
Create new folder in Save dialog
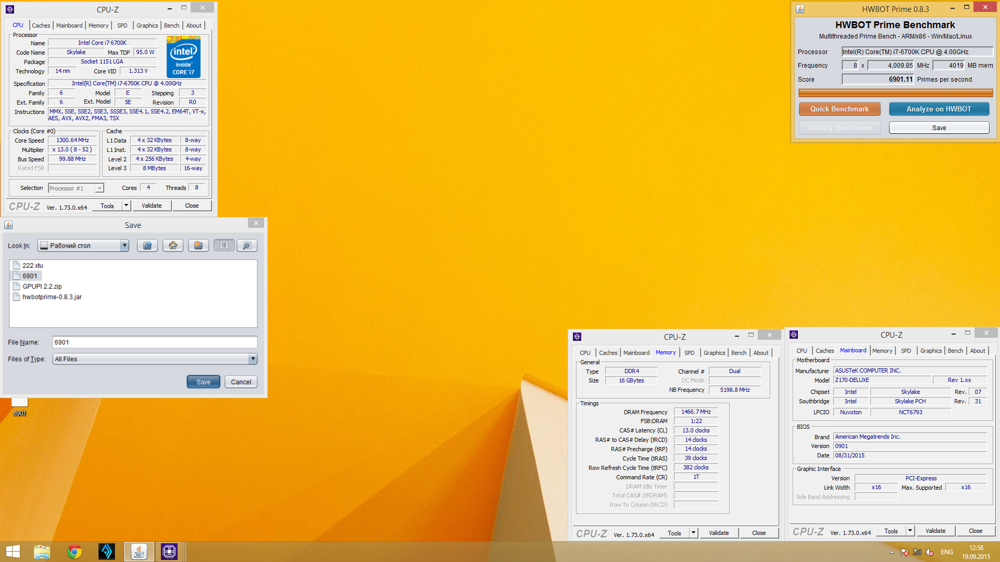tap(198, 246)
